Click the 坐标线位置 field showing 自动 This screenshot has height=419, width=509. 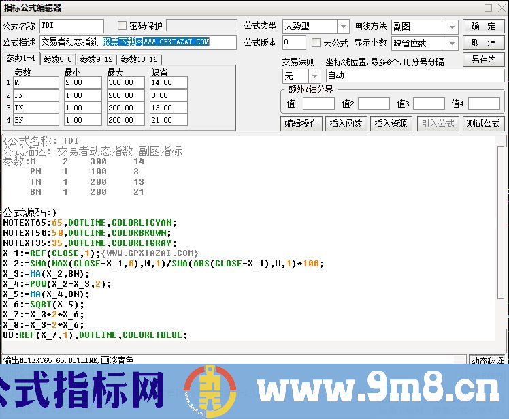[x=415, y=76]
